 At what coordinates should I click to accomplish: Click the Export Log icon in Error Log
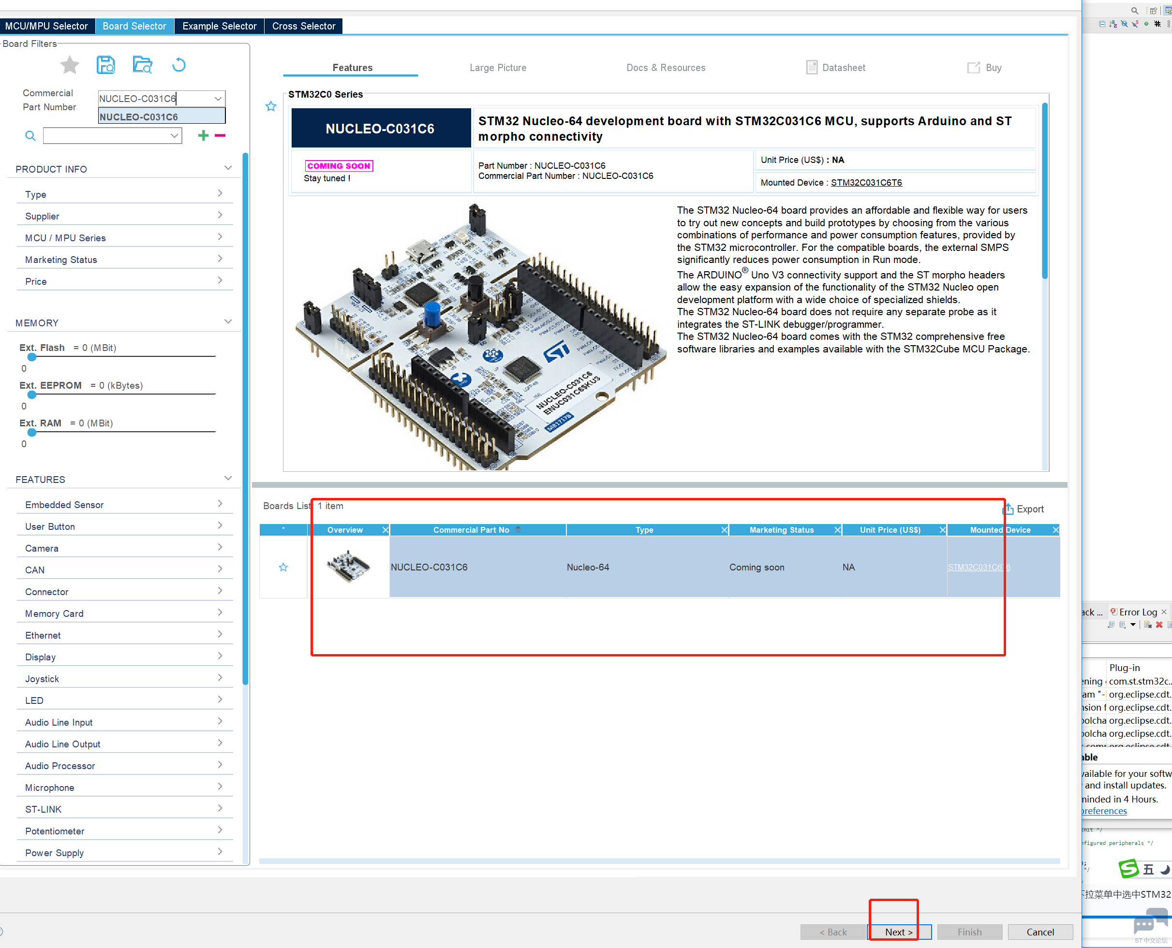coord(1111,625)
